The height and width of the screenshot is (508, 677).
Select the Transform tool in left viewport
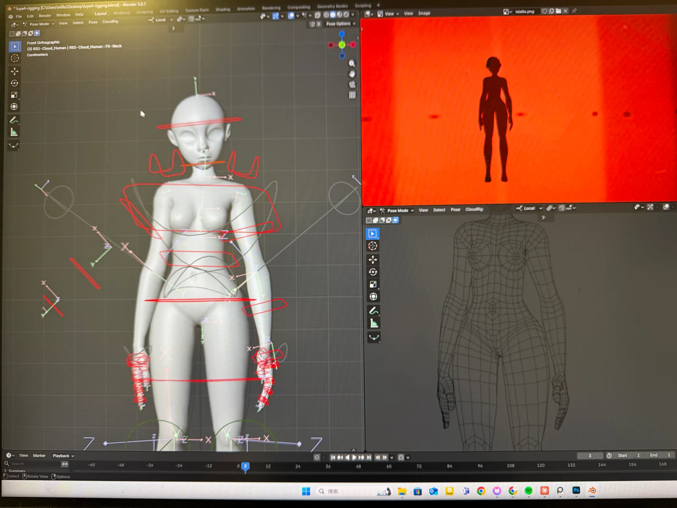[14, 107]
